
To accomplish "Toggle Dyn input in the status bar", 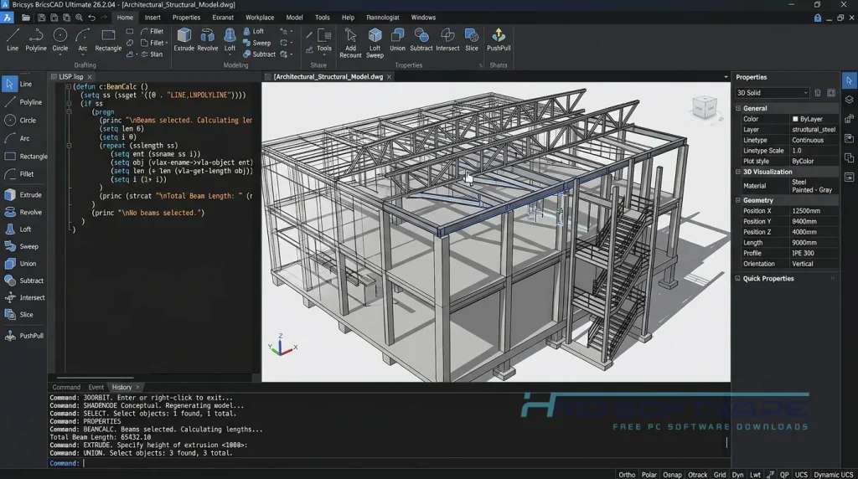I will (737, 475).
